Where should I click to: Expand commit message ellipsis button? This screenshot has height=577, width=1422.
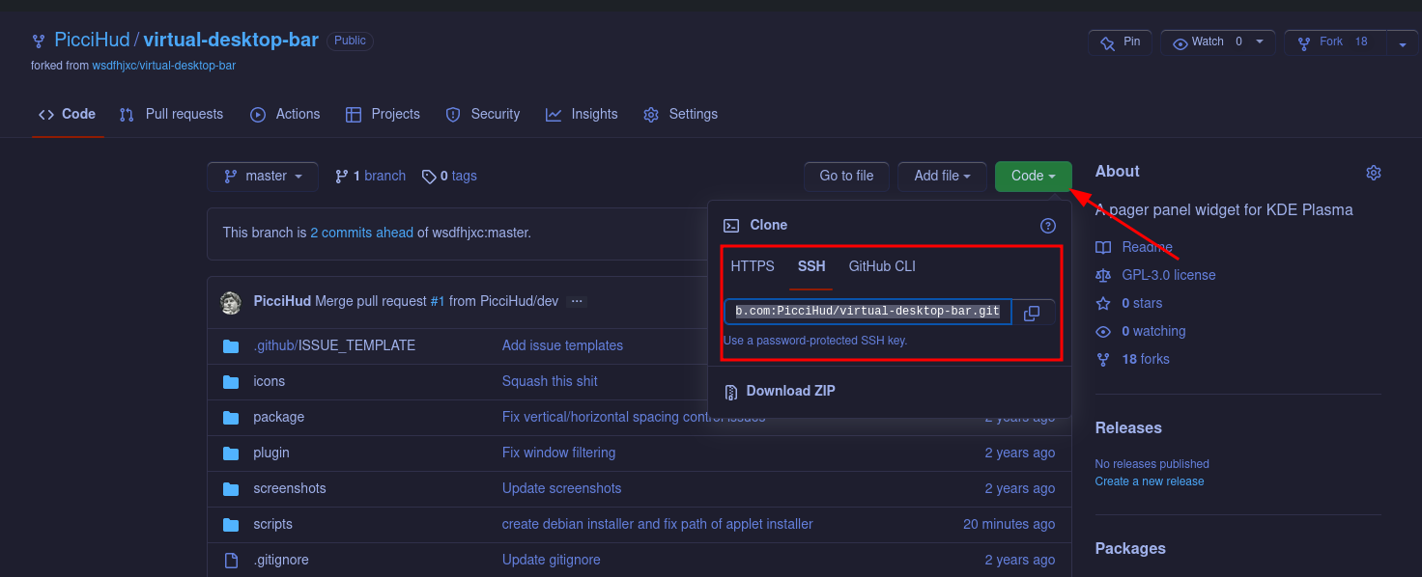pyautogui.click(x=577, y=301)
